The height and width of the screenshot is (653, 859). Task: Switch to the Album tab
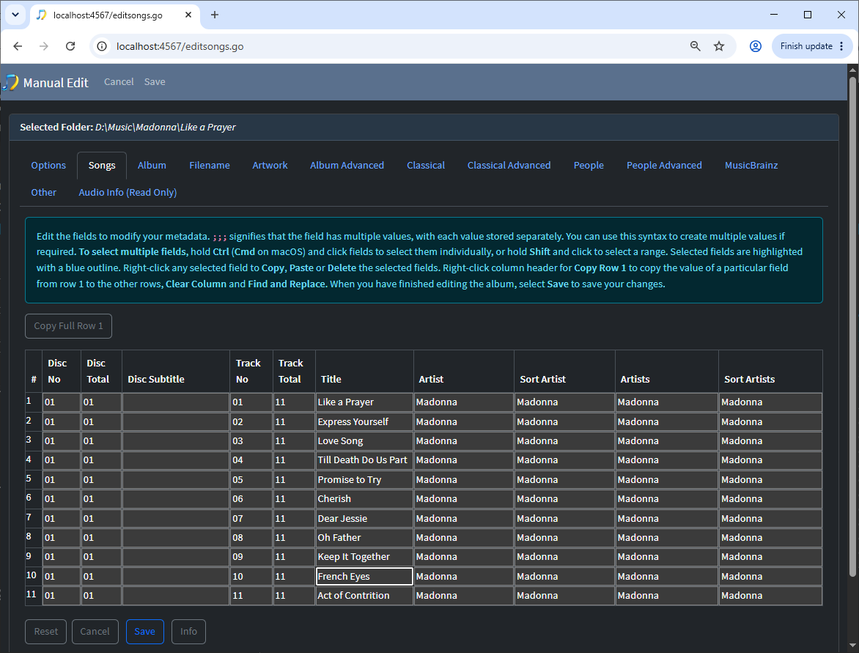(x=152, y=166)
